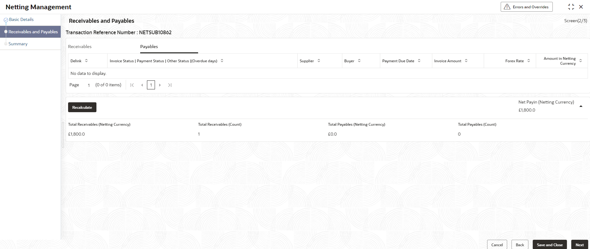Close the Netting Management window
Viewport: 590px width, 249px height.
click(x=581, y=7)
